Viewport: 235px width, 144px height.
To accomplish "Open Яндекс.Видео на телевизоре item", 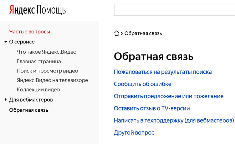I will (52, 80).
